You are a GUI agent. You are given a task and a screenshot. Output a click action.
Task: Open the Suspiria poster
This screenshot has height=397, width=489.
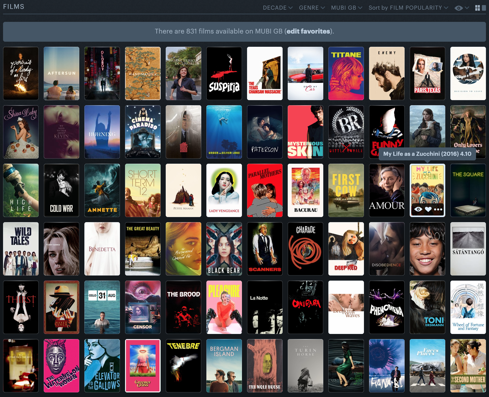(x=224, y=73)
